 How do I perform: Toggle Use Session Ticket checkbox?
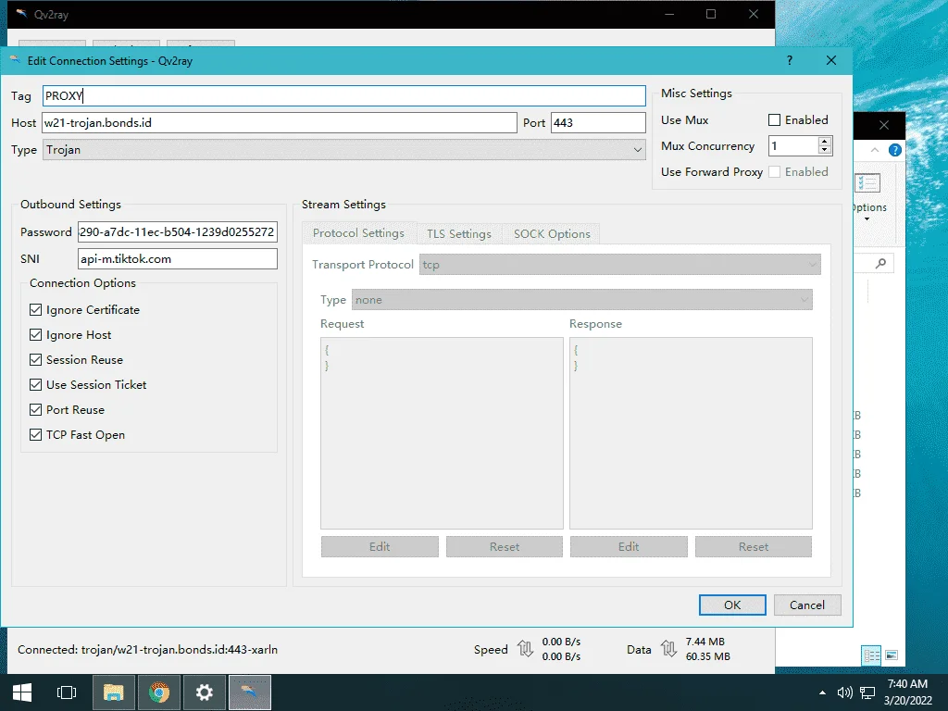36,384
